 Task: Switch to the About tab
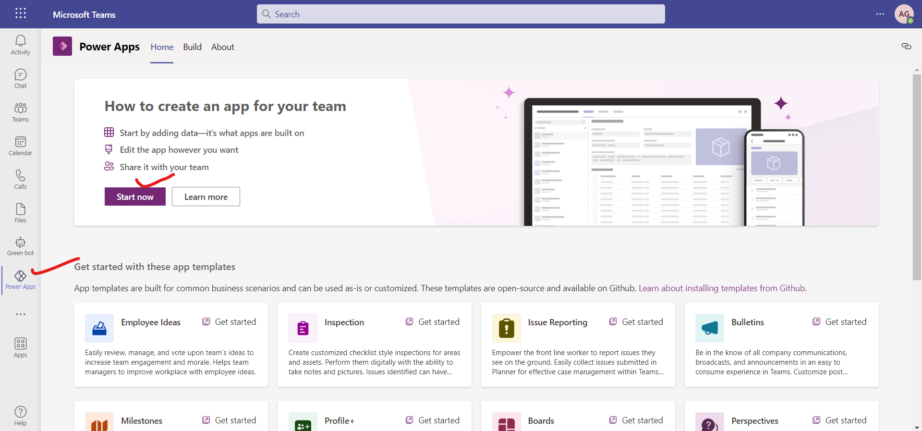[223, 47]
